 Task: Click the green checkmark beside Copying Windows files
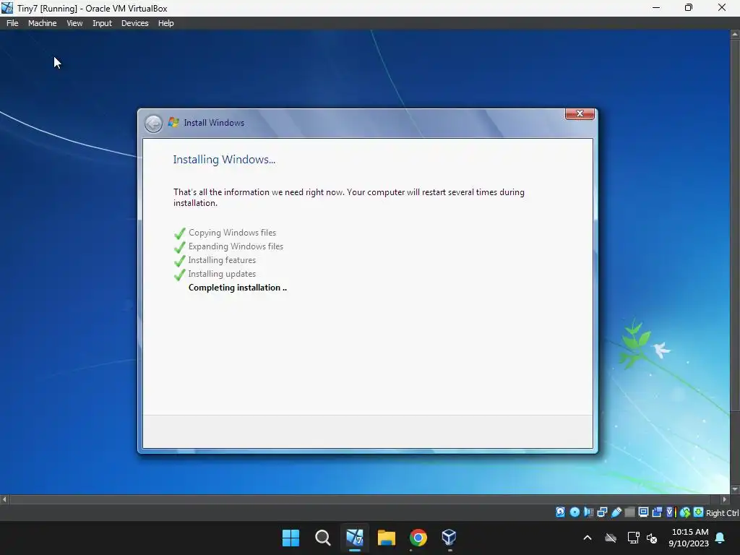pyautogui.click(x=179, y=233)
